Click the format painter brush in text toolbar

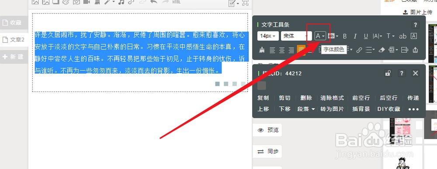click(x=262, y=50)
